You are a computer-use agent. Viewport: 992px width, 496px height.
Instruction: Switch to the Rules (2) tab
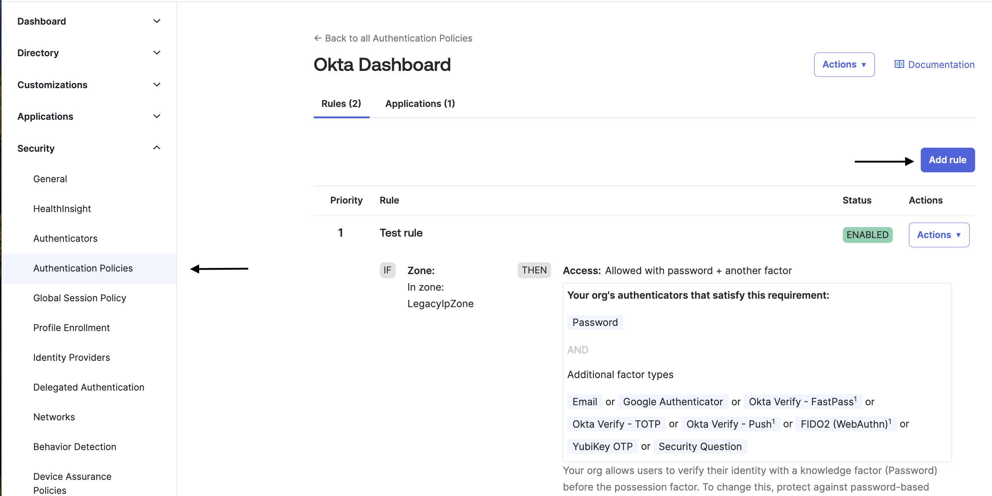(341, 104)
